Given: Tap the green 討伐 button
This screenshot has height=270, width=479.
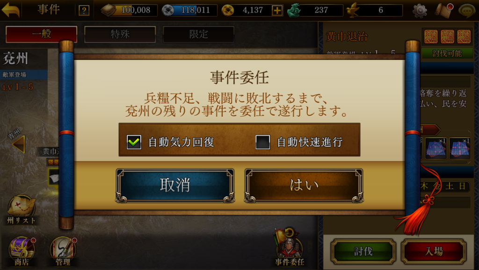Looking at the screenshot, I should click(x=363, y=251).
